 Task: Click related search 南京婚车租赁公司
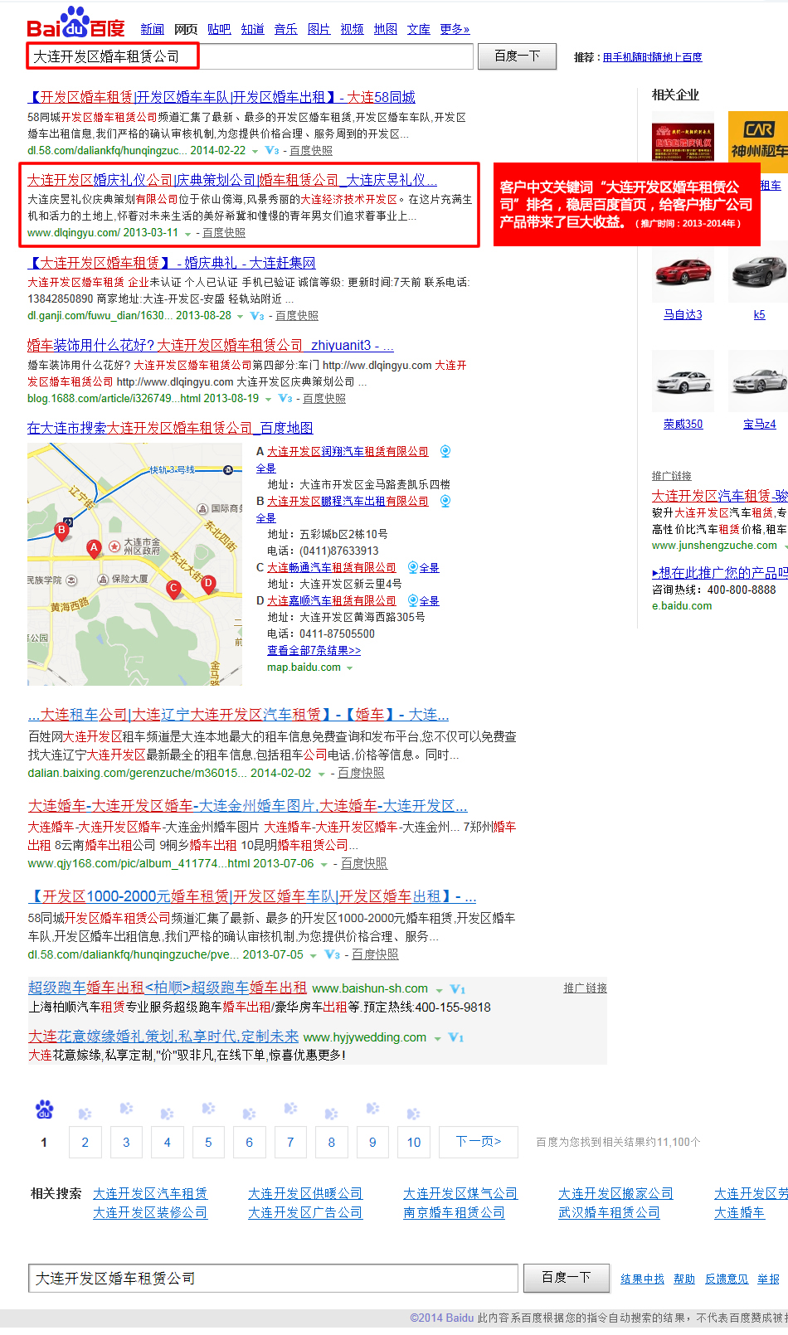454,1212
